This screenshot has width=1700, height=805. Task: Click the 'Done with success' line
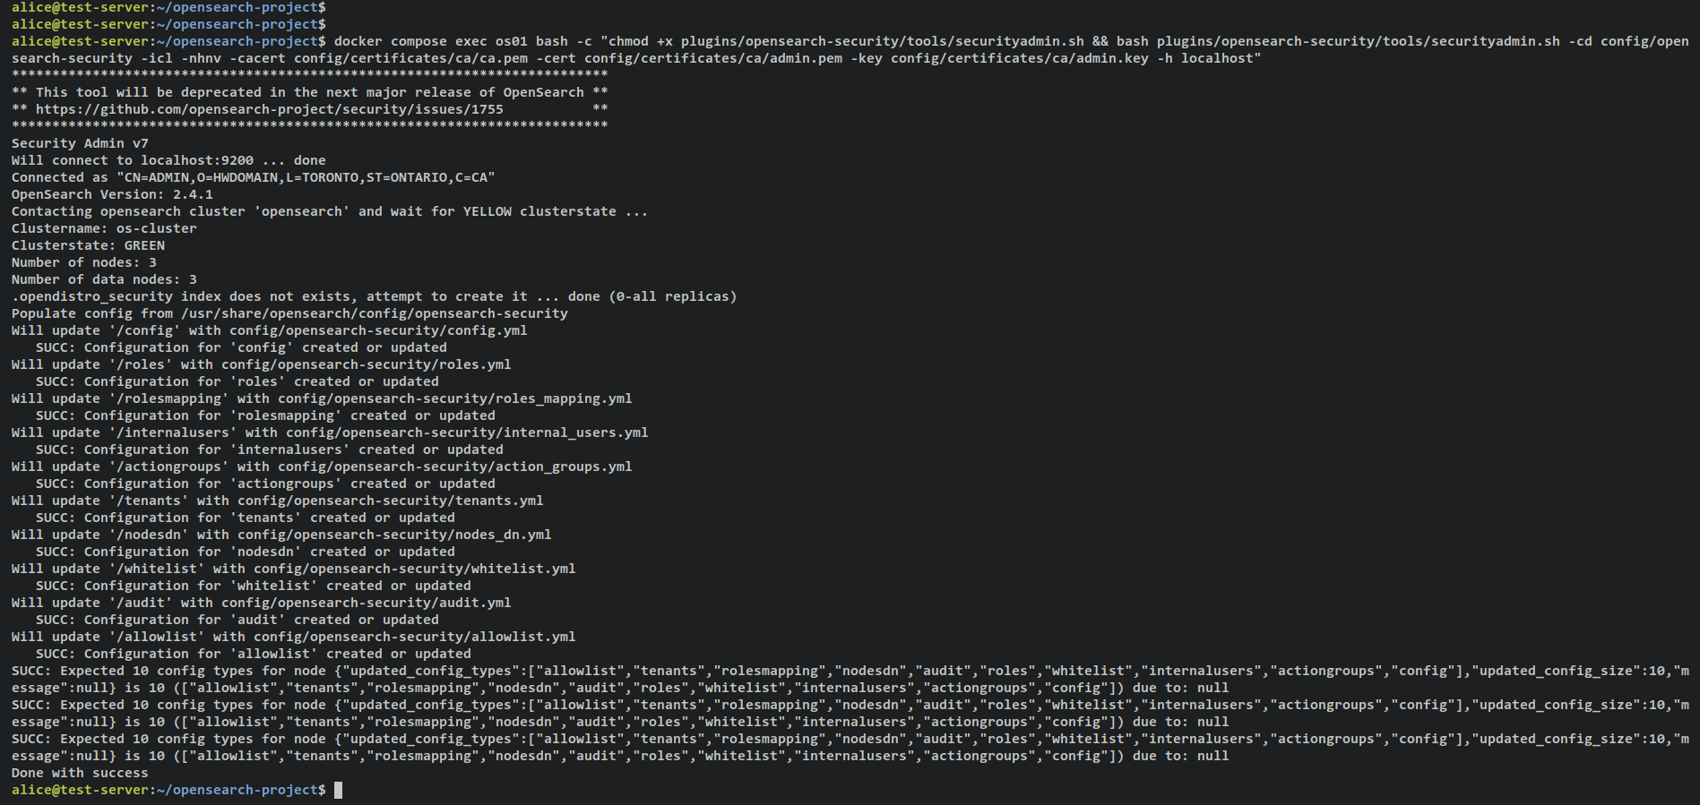click(x=80, y=773)
